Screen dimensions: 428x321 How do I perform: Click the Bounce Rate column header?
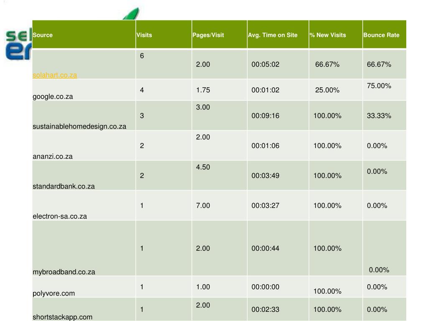coord(385,34)
